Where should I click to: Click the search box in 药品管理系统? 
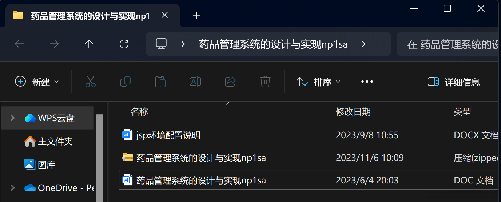pyautogui.click(x=449, y=44)
